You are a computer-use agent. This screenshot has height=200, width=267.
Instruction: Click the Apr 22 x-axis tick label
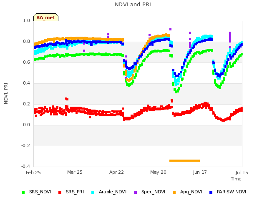[116, 172]
